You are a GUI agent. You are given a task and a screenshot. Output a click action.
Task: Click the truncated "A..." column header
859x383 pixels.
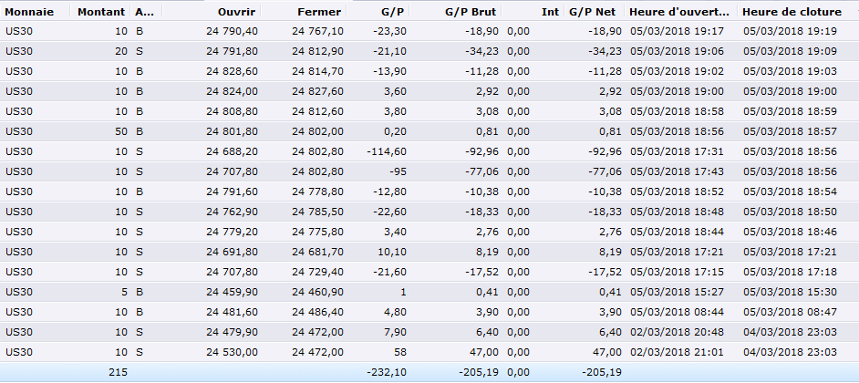pyautogui.click(x=144, y=12)
